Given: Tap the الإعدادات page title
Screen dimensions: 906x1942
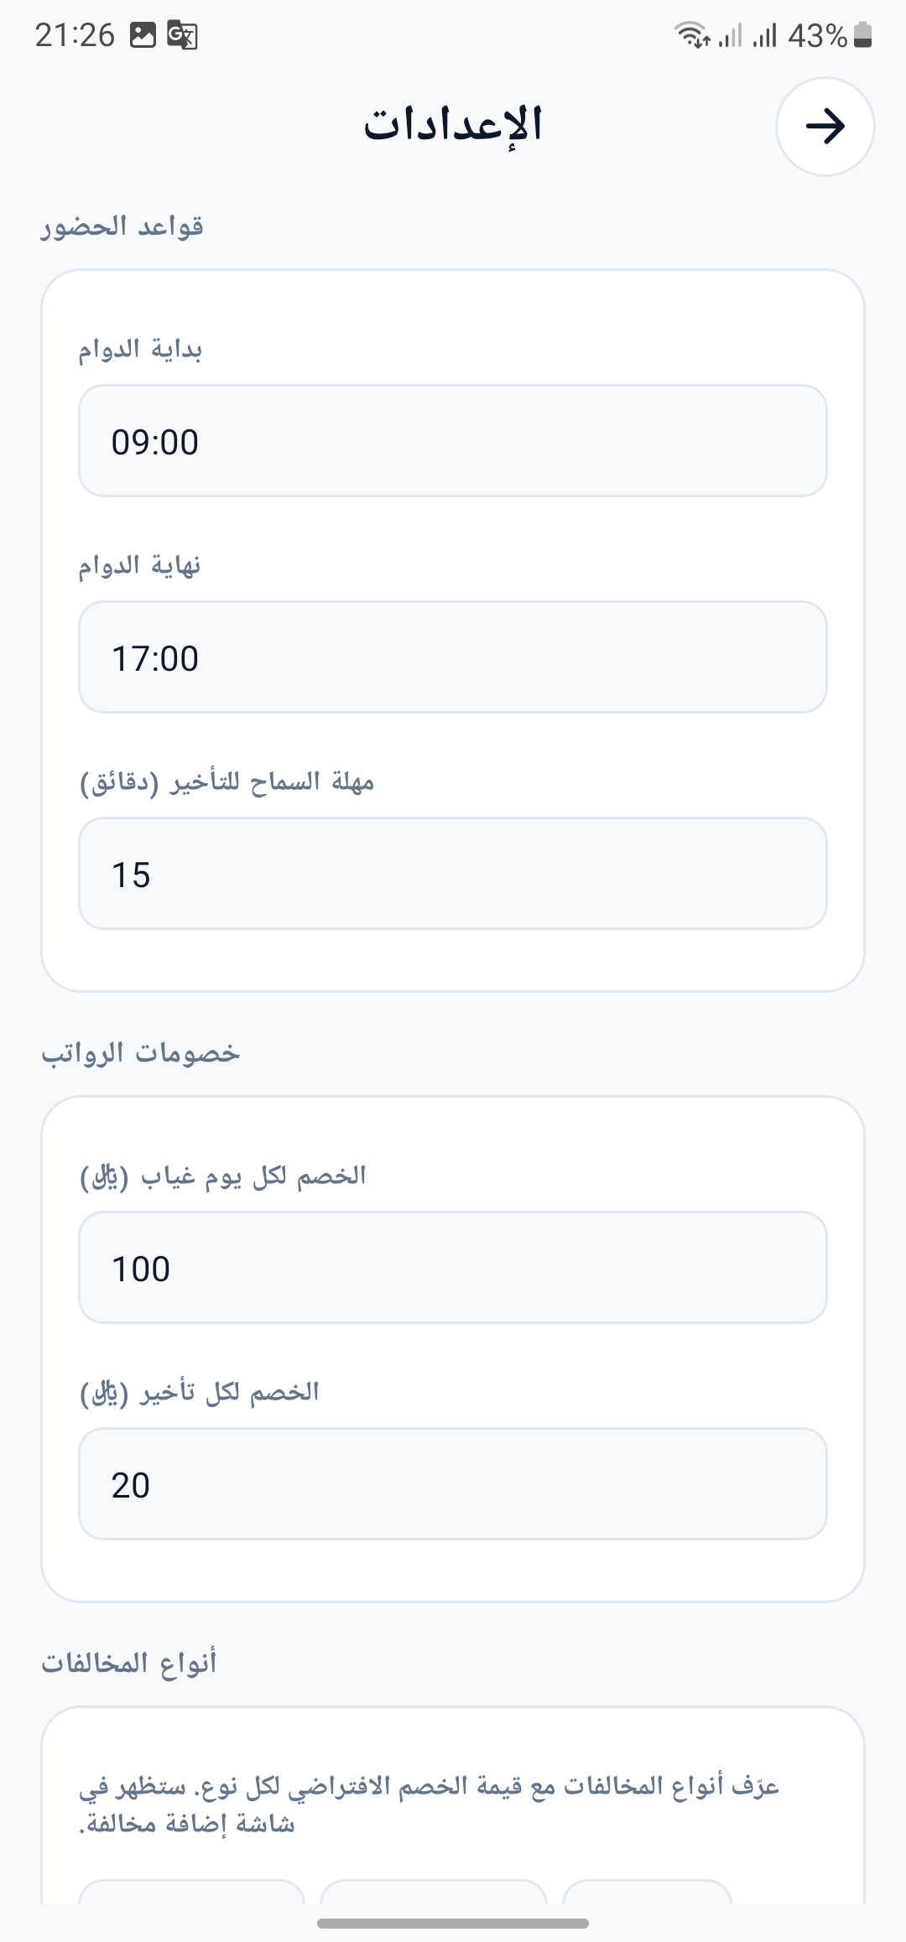Looking at the screenshot, I should (x=453, y=125).
